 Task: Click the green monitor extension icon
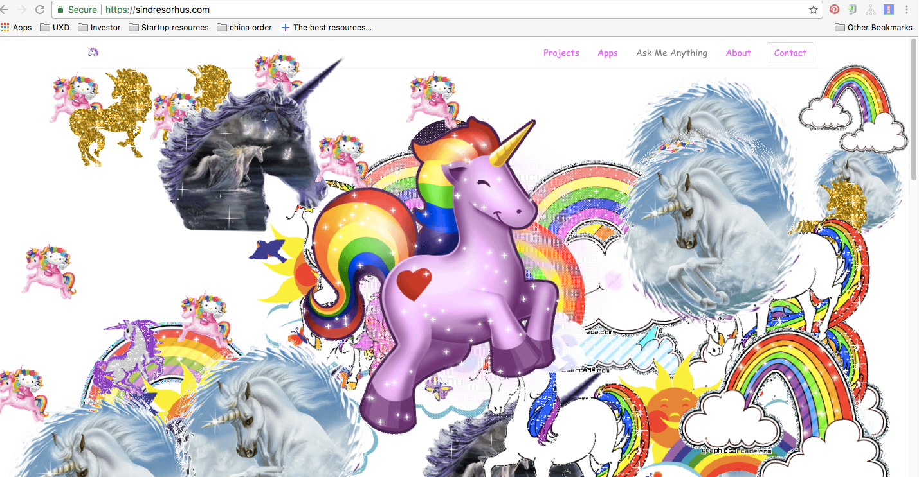853,10
